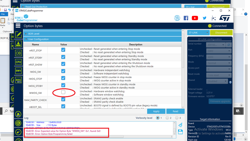Click the info icon beside Shared
The image size is (250, 141).
(230, 82)
